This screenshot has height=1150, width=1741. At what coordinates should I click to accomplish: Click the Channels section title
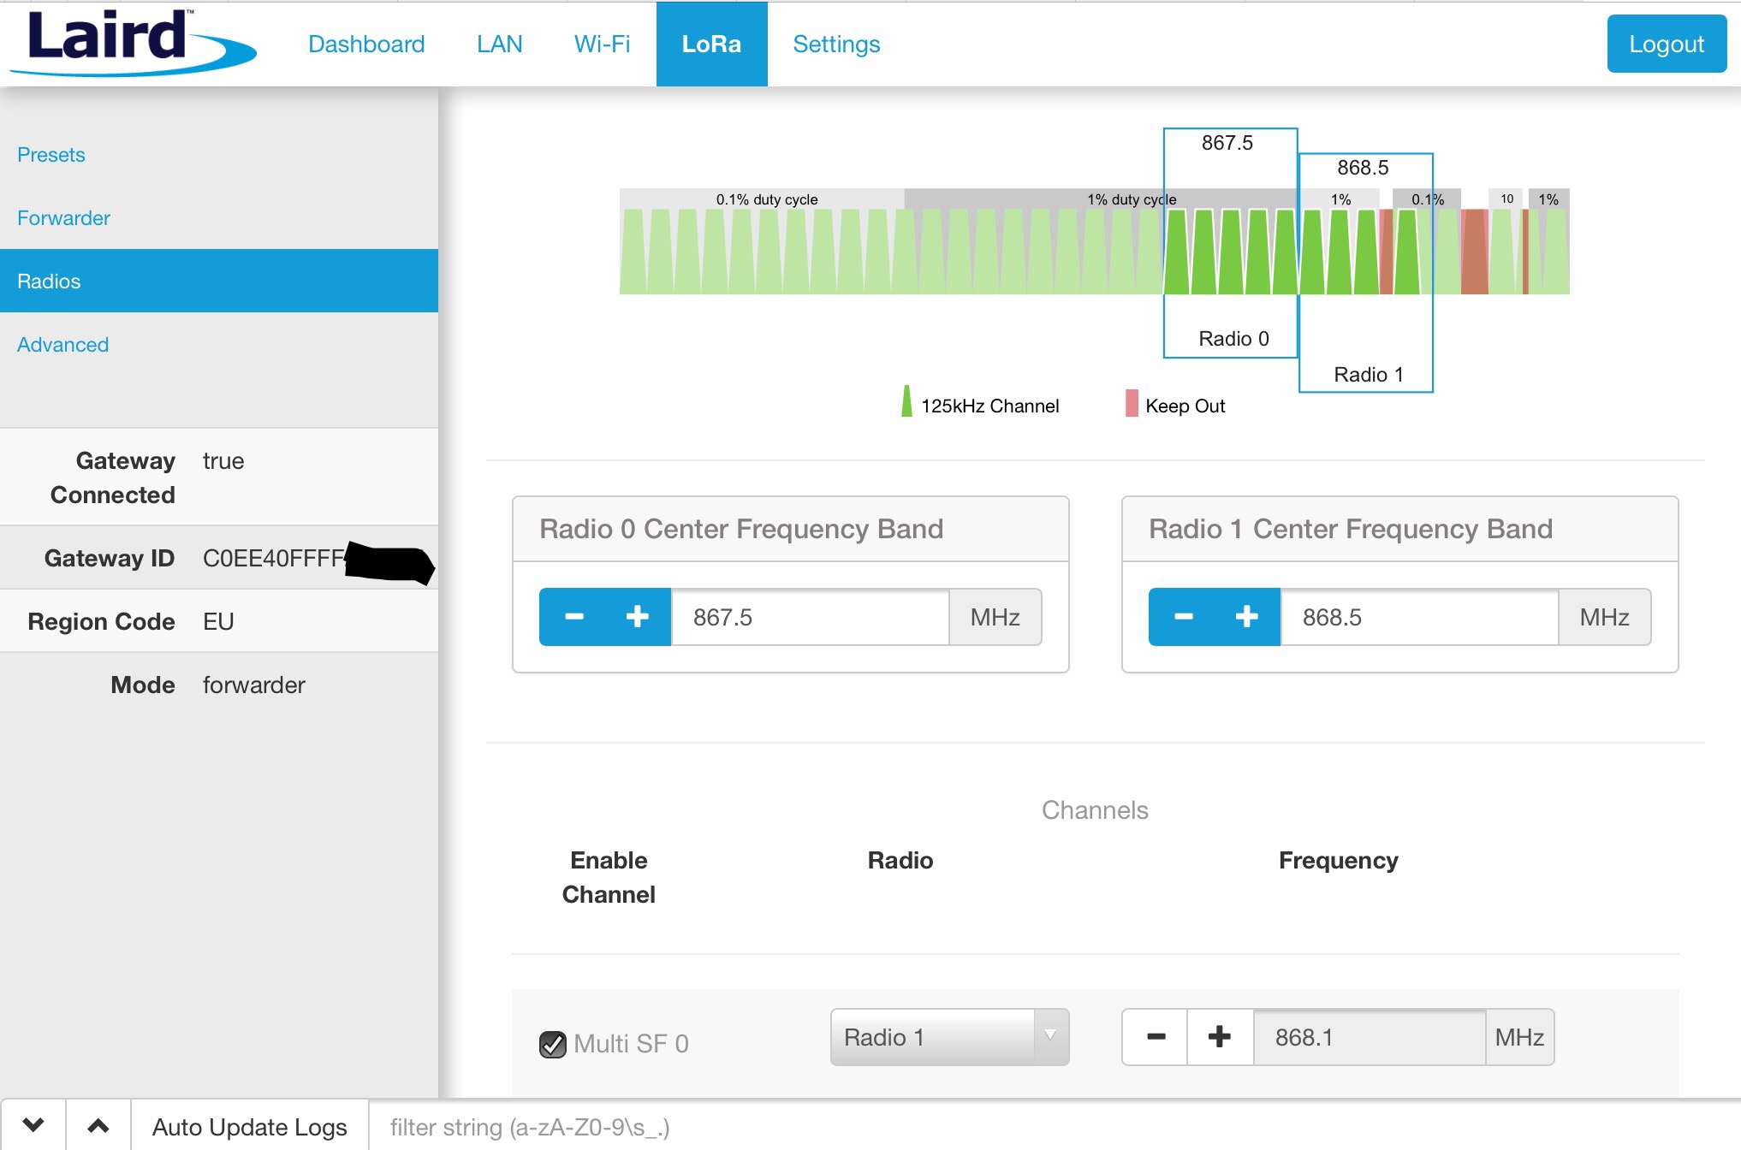point(1095,810)
